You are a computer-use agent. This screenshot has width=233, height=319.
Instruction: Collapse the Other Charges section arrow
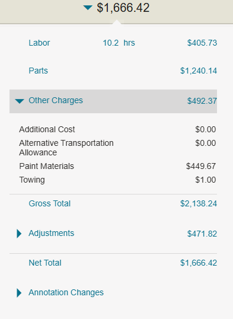20,101
